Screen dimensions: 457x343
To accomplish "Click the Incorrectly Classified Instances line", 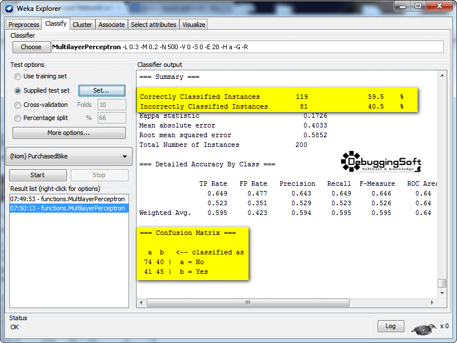I will [x=272, y=107].
